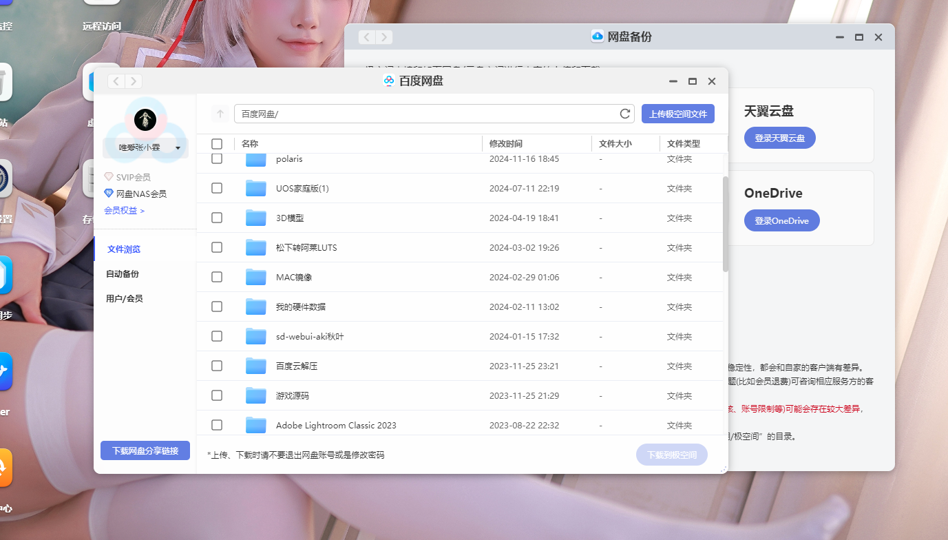Click the MAC镜像 folder icon
This screenshot has width=948, height=540.
click(x=256, y=277)
